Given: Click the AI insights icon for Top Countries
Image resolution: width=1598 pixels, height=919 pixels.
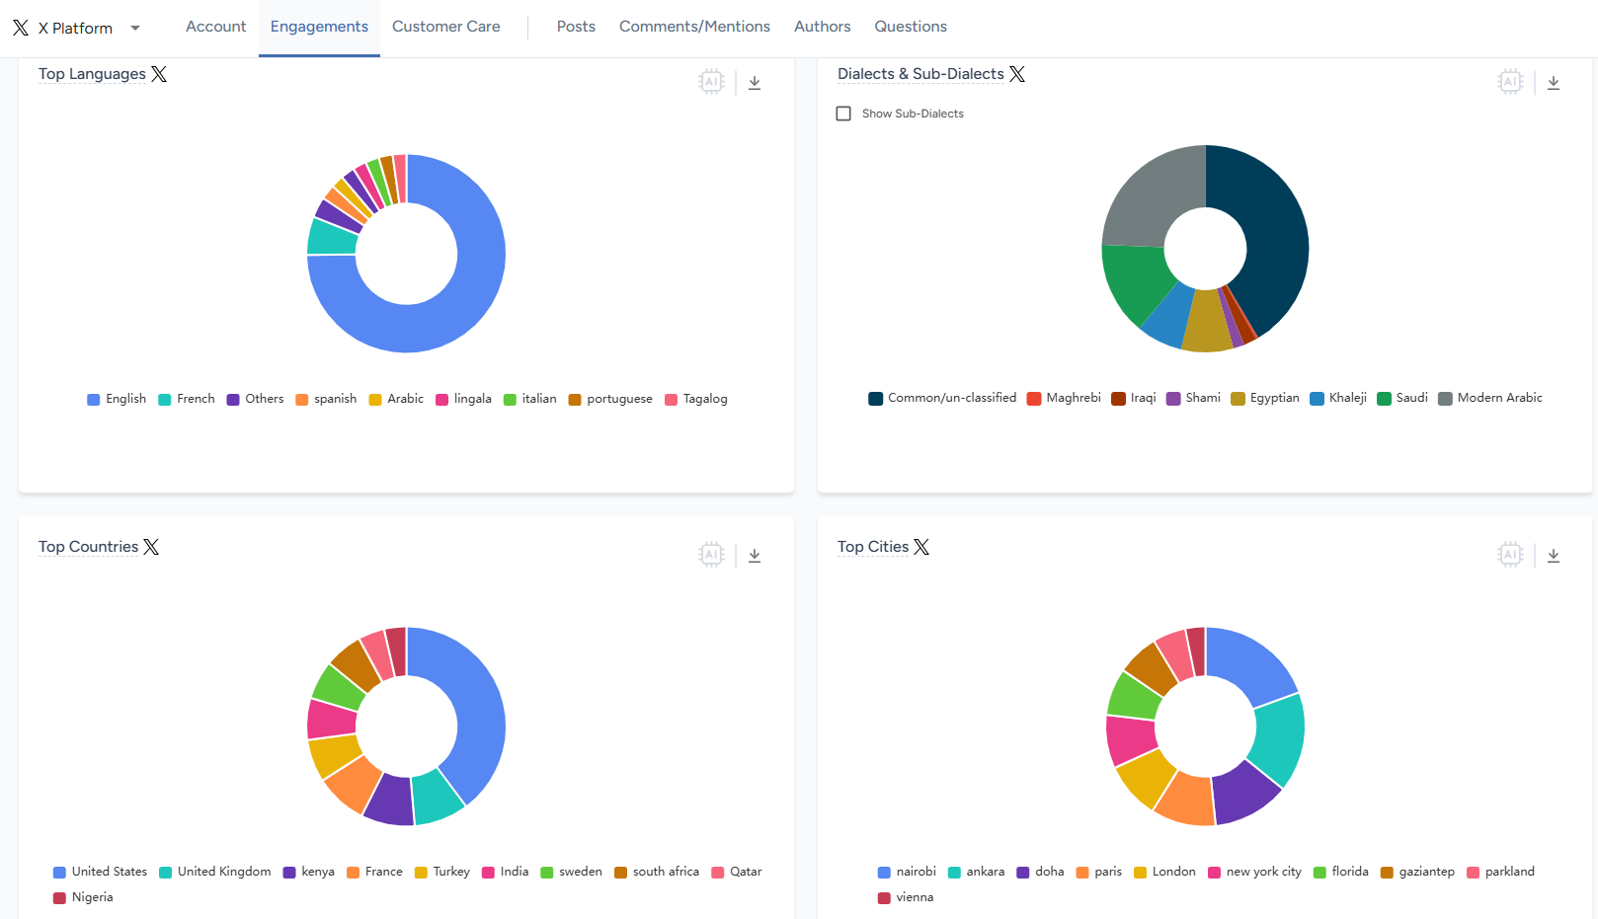Looking at the screenshot, I should [711, 555].
